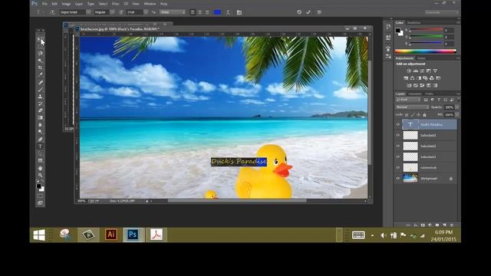This screenshot has width=491, height=276.
Task: Select the History Brush tool
Action: coord(40,103)
